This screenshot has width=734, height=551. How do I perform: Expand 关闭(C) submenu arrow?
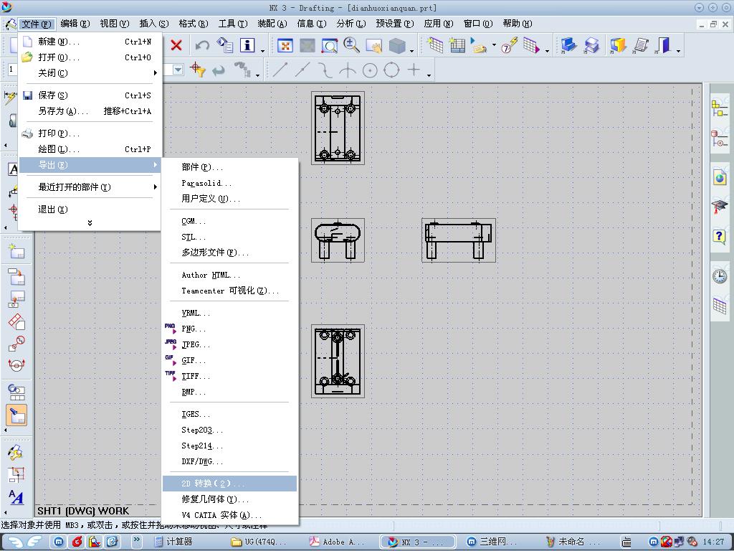click(155, 73)
